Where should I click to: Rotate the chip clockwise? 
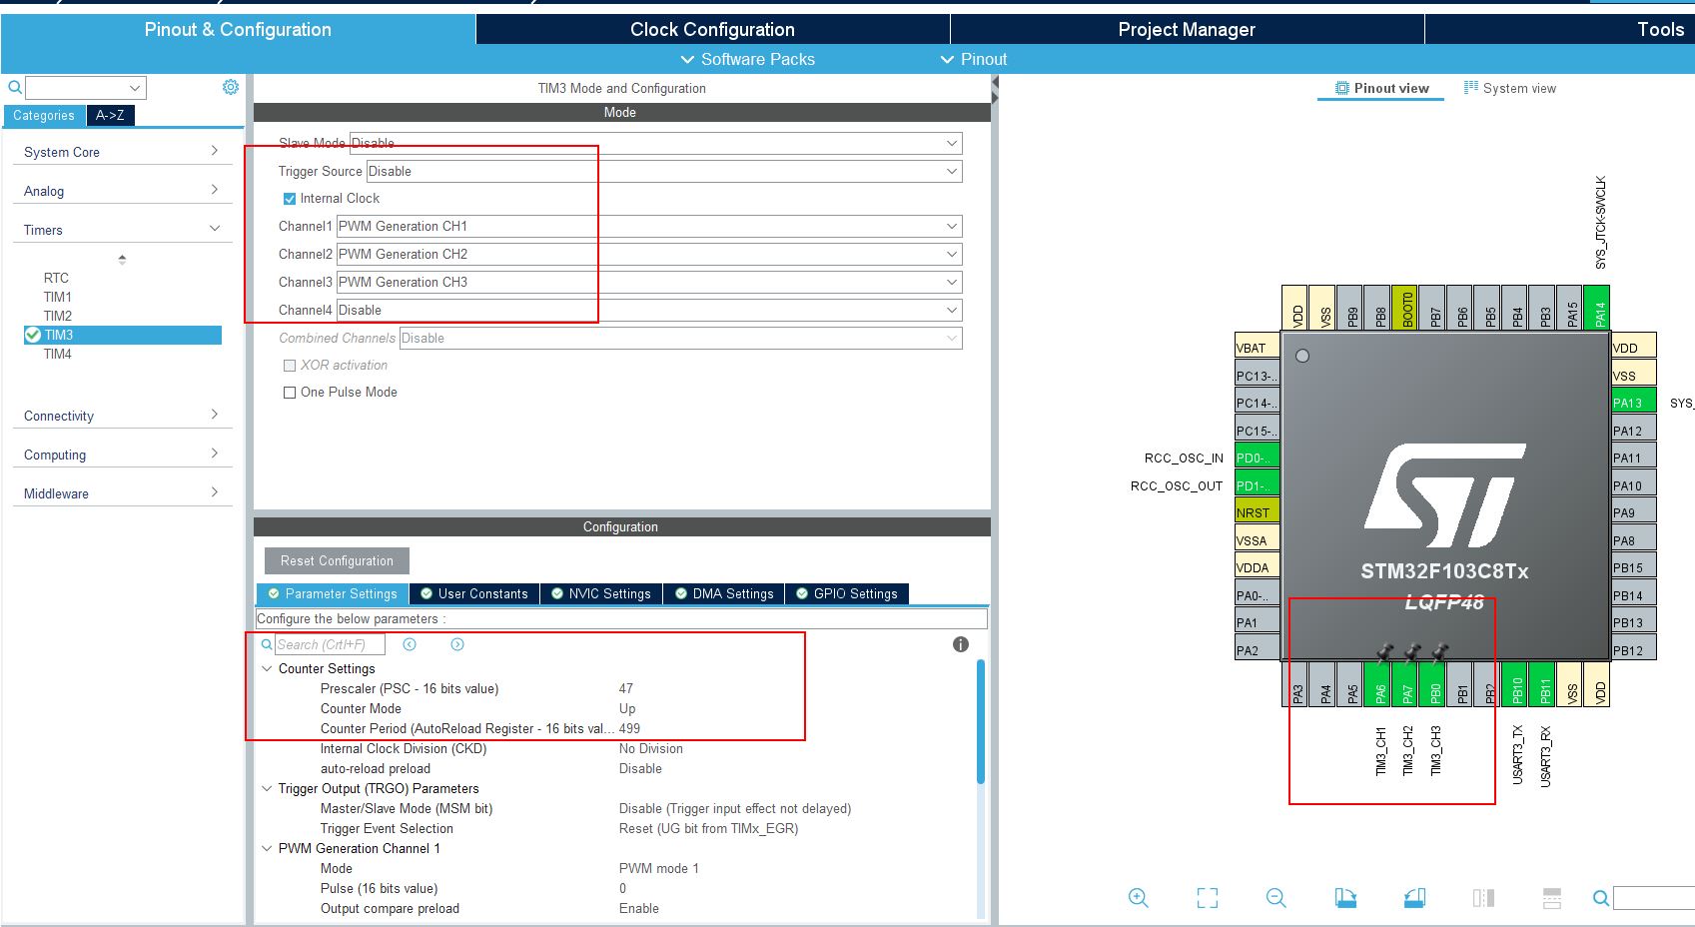1345,898
